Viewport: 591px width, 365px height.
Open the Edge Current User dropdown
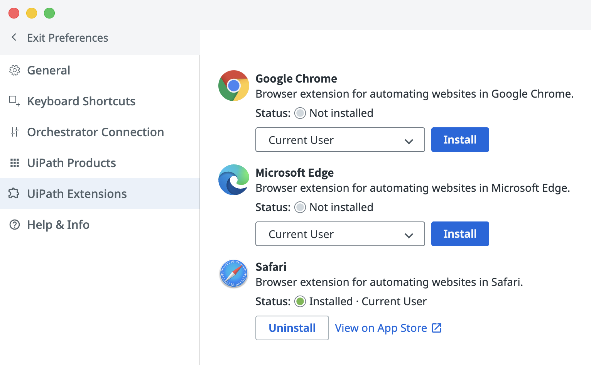tap(340, 234)
